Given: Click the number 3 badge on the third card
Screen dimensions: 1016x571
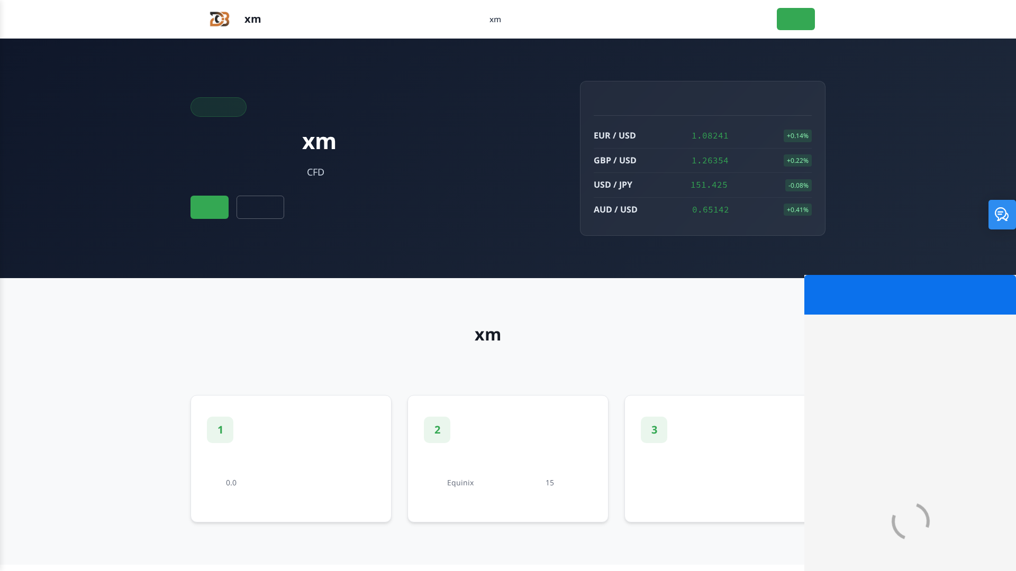Looking at the screenshot, I should (x=654, y=430).
